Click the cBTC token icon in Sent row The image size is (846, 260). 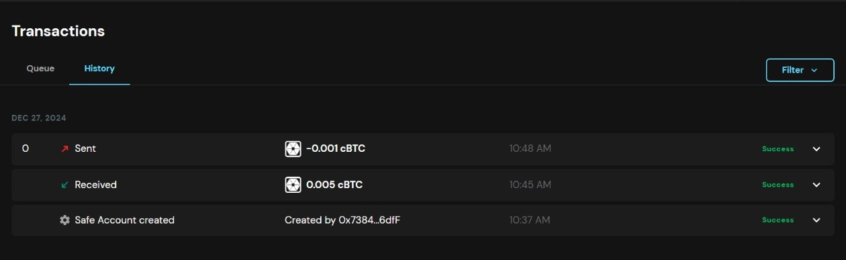pos(293,149)
